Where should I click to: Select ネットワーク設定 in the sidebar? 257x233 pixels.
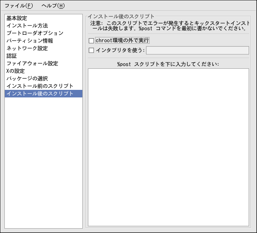point(27,49)
